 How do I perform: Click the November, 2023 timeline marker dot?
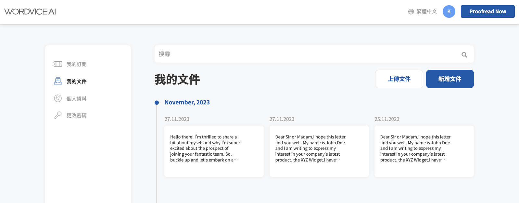(157, 102)
